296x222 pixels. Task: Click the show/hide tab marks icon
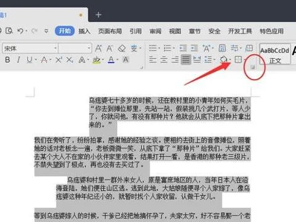pyautogui.click(x=234, y=49)
